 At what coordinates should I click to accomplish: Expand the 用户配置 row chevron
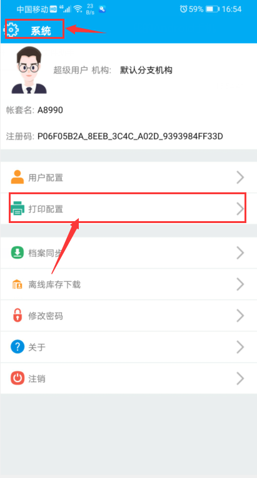pyautogui.click(x=240, y=177)
